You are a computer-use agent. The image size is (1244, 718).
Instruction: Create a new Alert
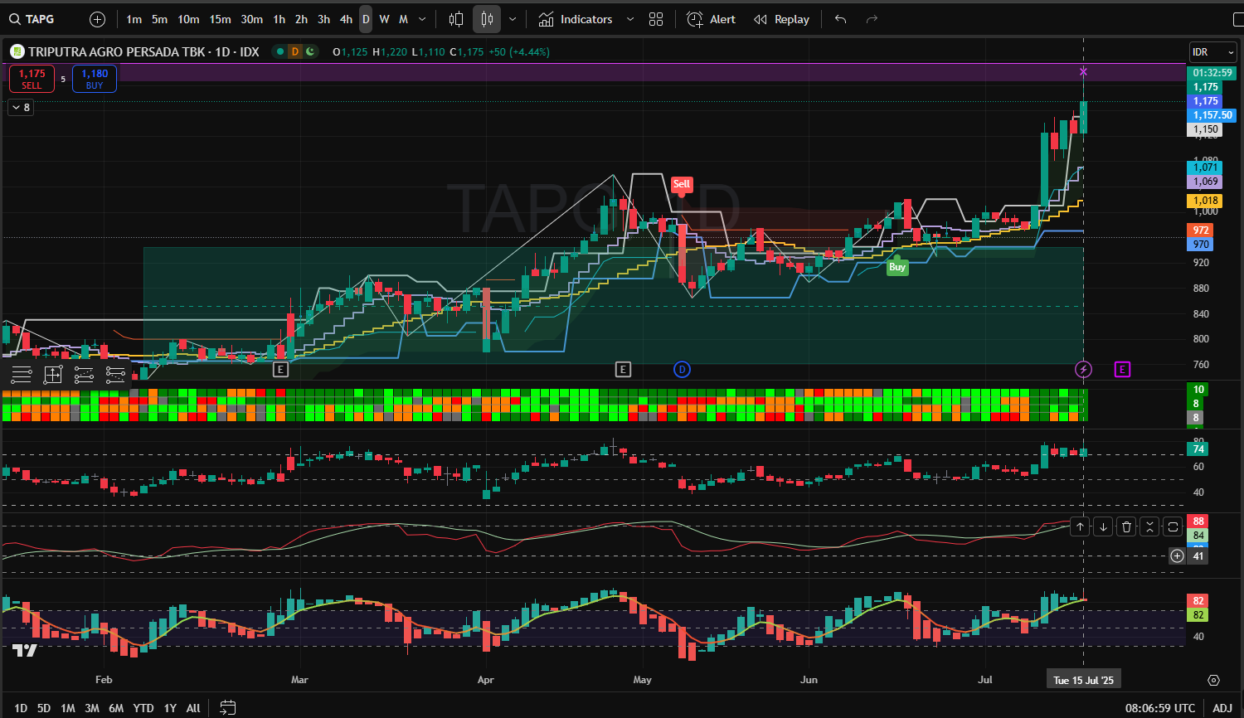(x=712, y=19)
